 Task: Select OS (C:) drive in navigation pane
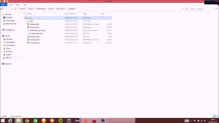point(9,58)
